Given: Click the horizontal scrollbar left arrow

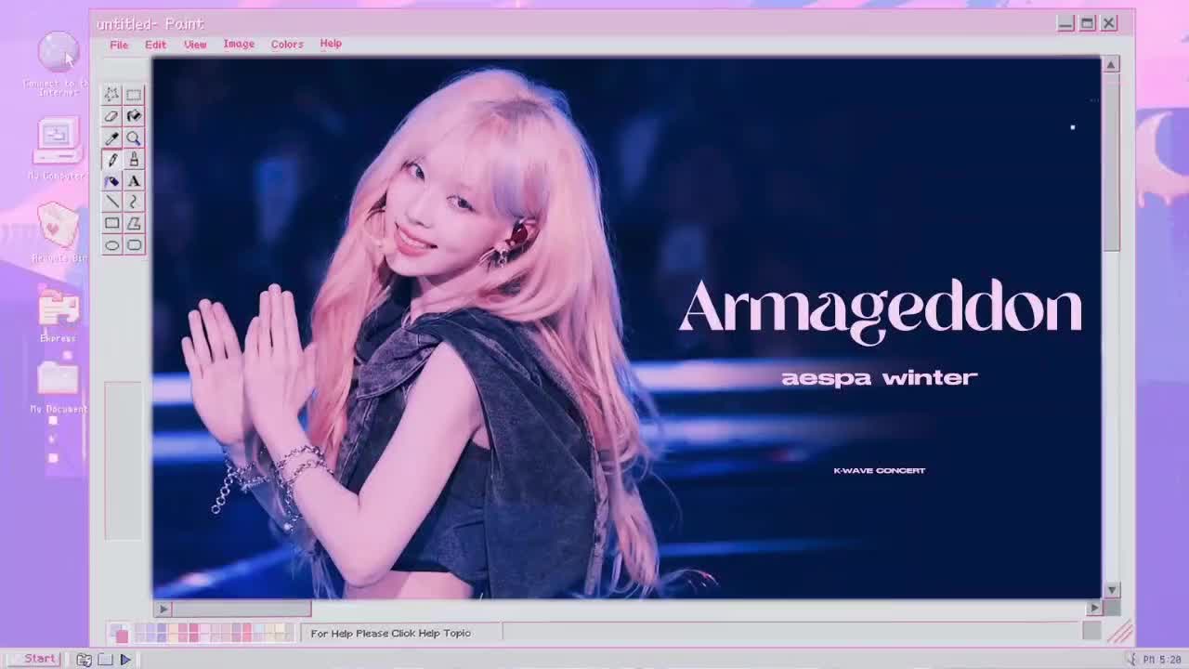Looking at the screenshot, I should pos(163,609).
